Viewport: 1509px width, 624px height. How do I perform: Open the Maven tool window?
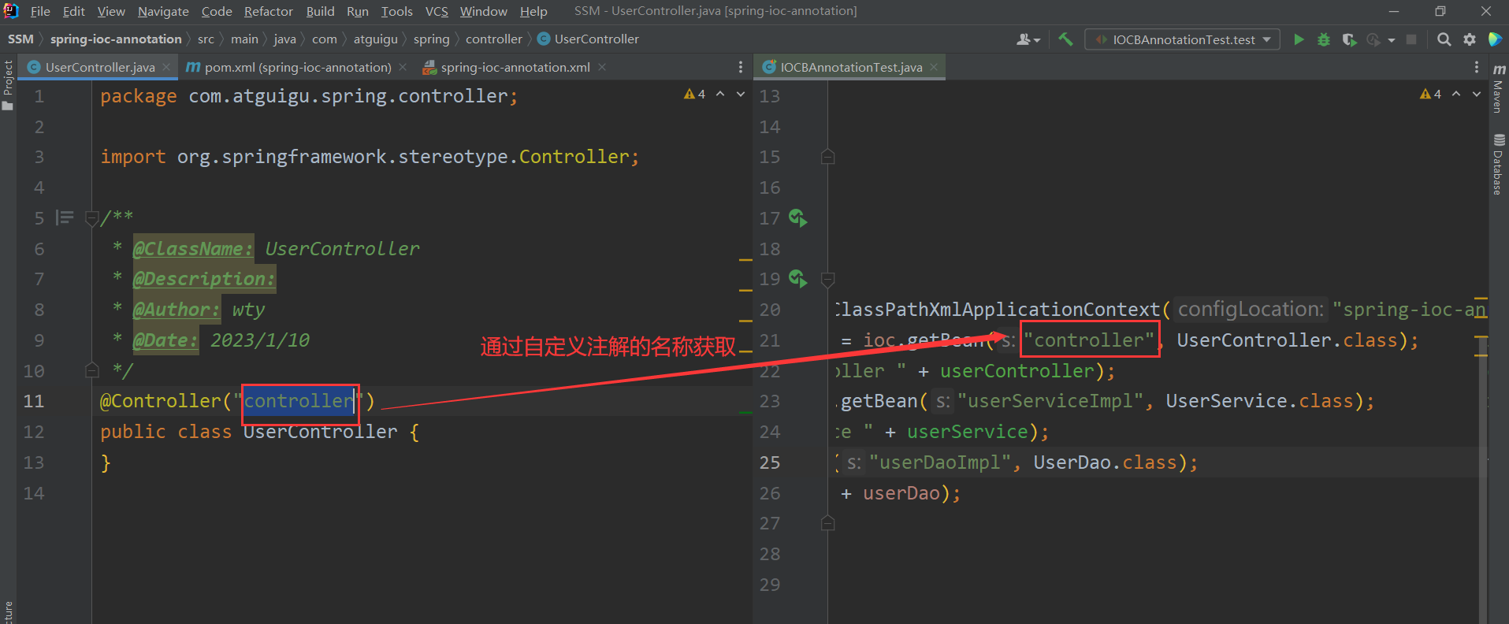tap(1499, 88)
